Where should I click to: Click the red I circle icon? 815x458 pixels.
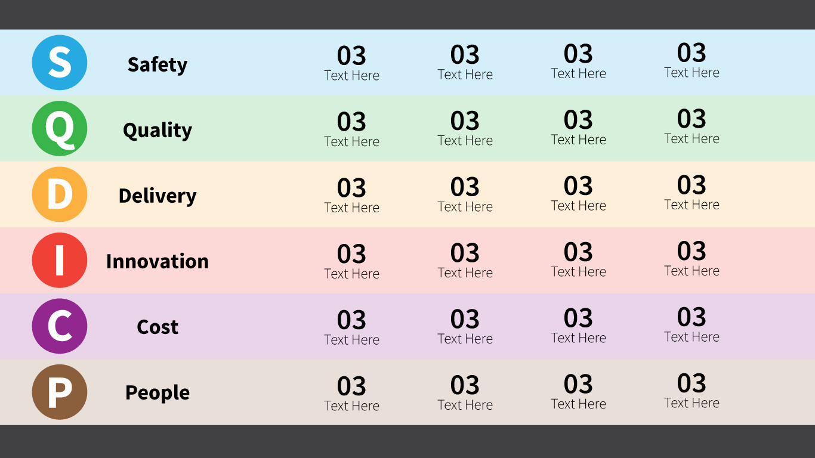pyautogui.click(x=60, y=261)
